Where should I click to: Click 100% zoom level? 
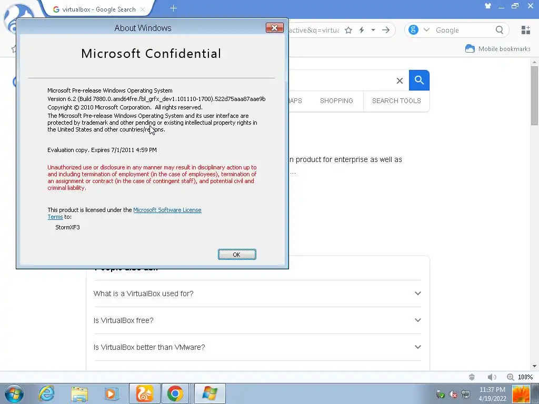point(525,377)
